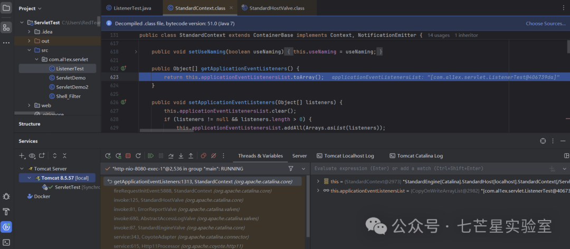This screenshot has height=249, width=570.
Task: Open Tomcat Localhost Log tab
Action: click(x=345, y=156)
